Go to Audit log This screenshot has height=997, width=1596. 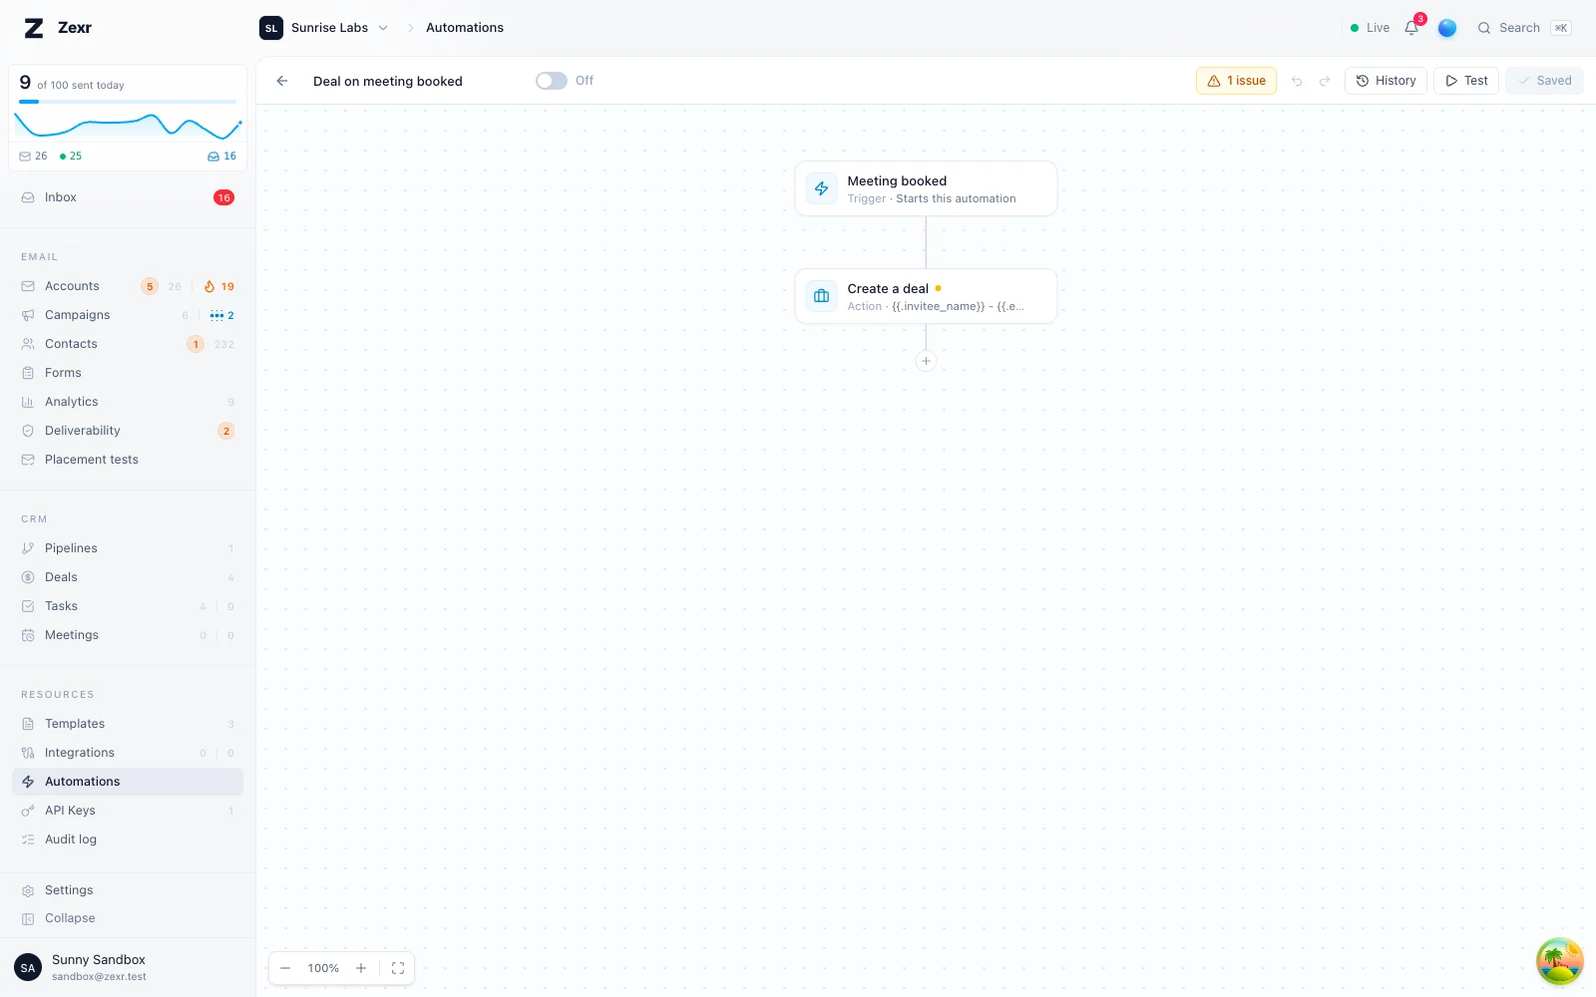click(x=128, y=839)
